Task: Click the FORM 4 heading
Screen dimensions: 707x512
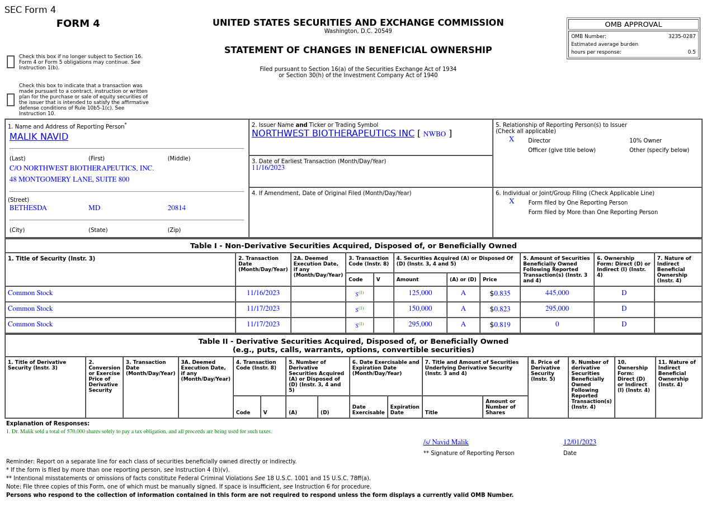Action: [78, 23]
